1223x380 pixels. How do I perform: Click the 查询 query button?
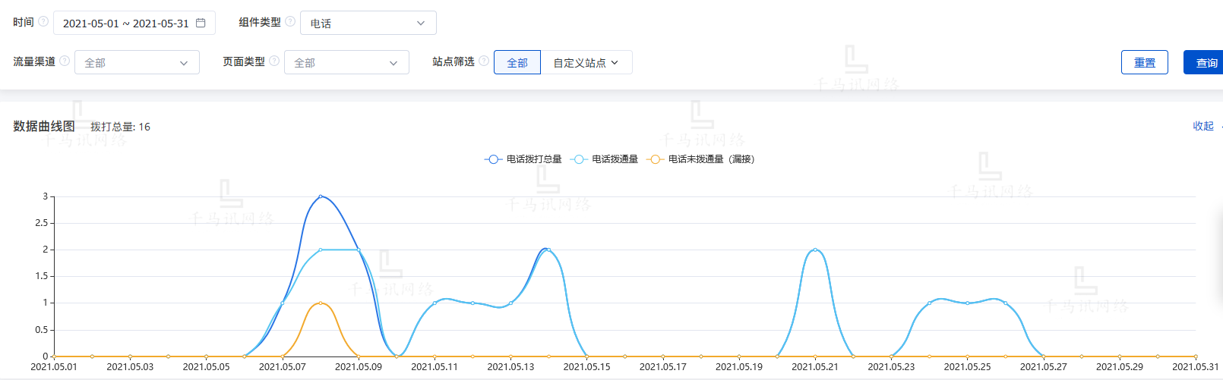(x=1206, y=63)
